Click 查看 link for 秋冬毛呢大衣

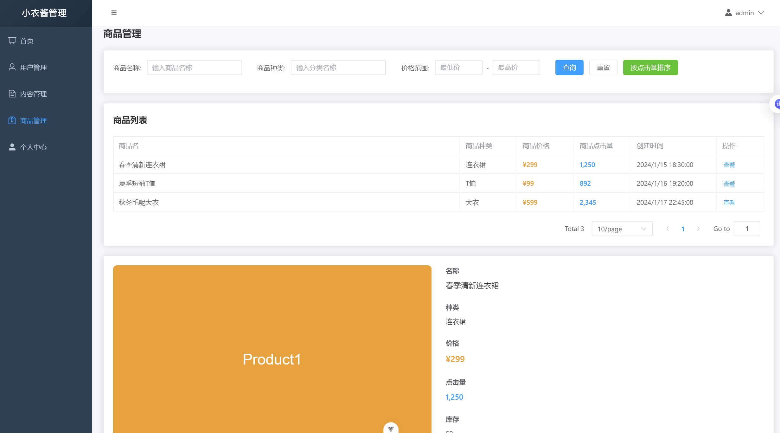click(x=729, y=203)
